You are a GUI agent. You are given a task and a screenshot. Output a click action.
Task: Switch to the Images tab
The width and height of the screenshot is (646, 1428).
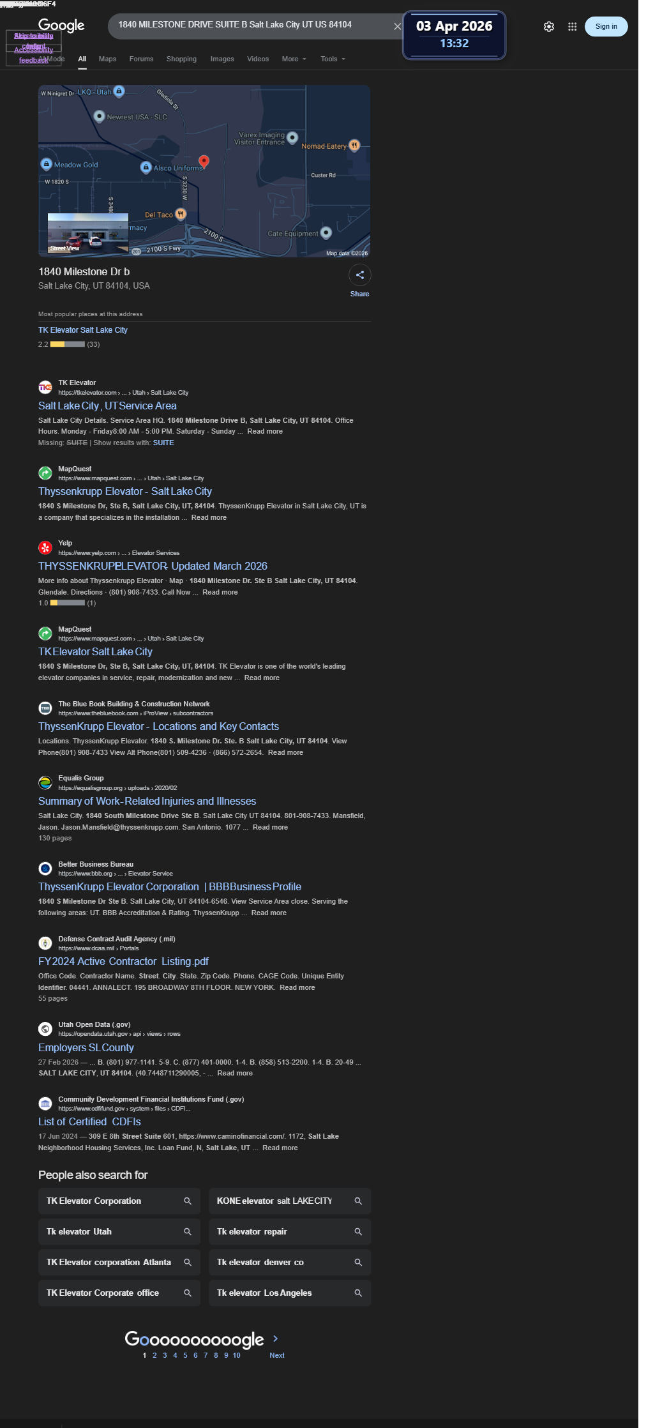(222, 59)
